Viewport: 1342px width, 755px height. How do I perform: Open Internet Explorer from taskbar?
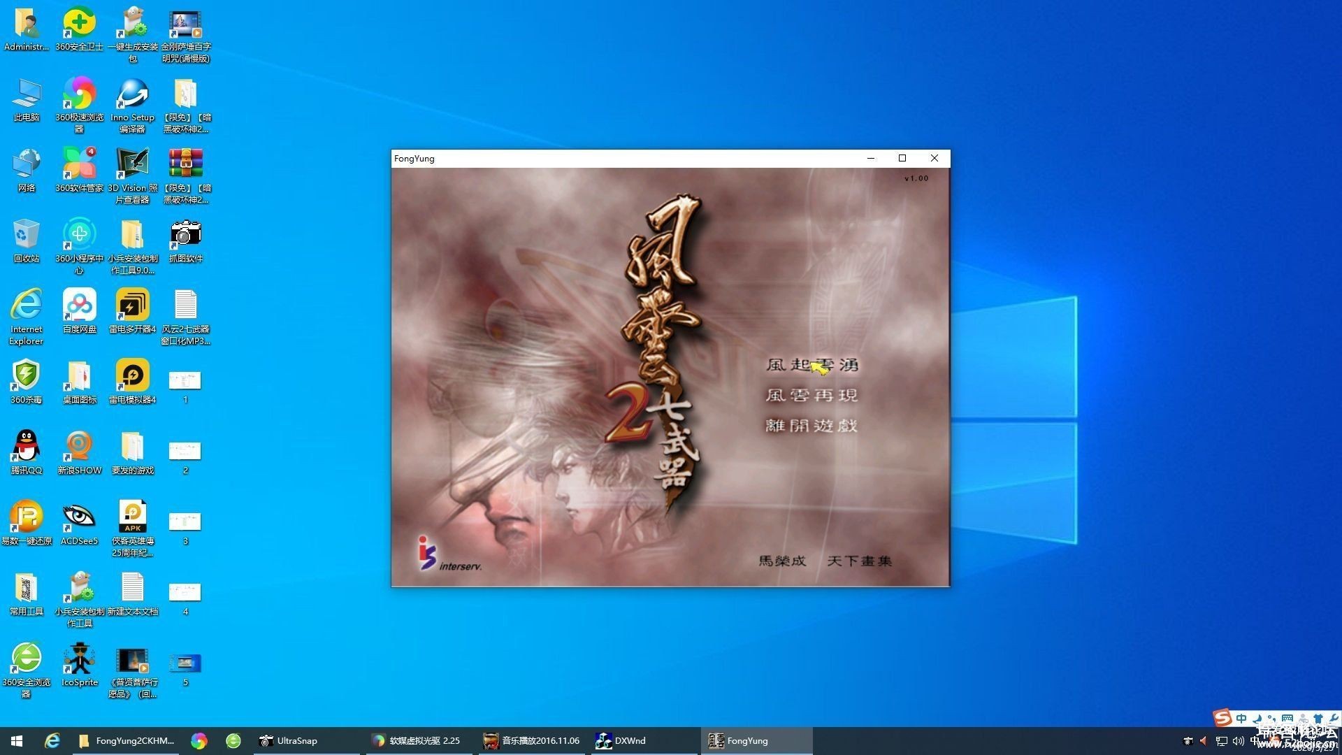pyautogui.click(x=52, y=741)
